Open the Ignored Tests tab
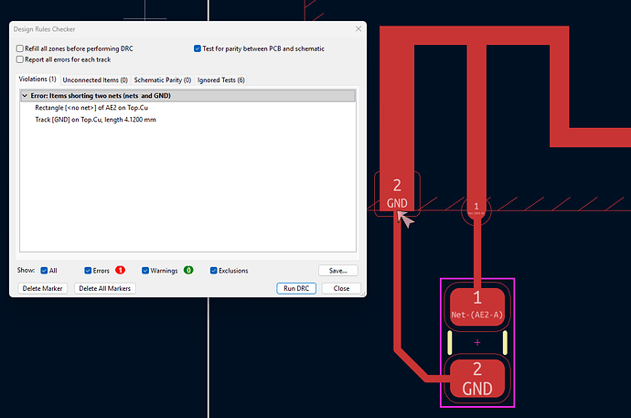This screenshot has width=631, height=418. pos(220,80)
